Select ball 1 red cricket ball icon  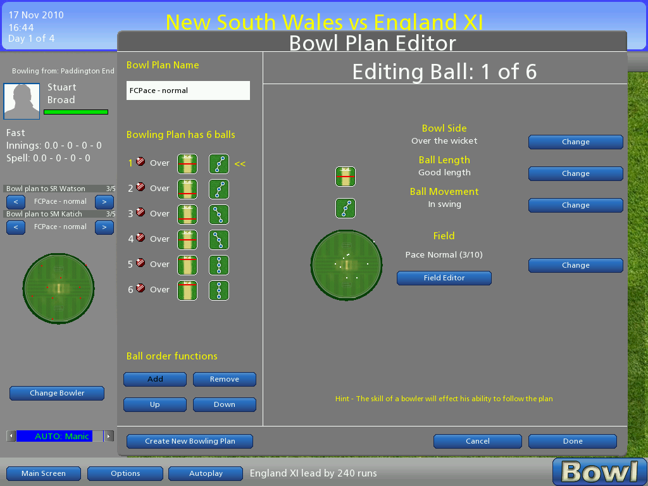pos(140,161)
